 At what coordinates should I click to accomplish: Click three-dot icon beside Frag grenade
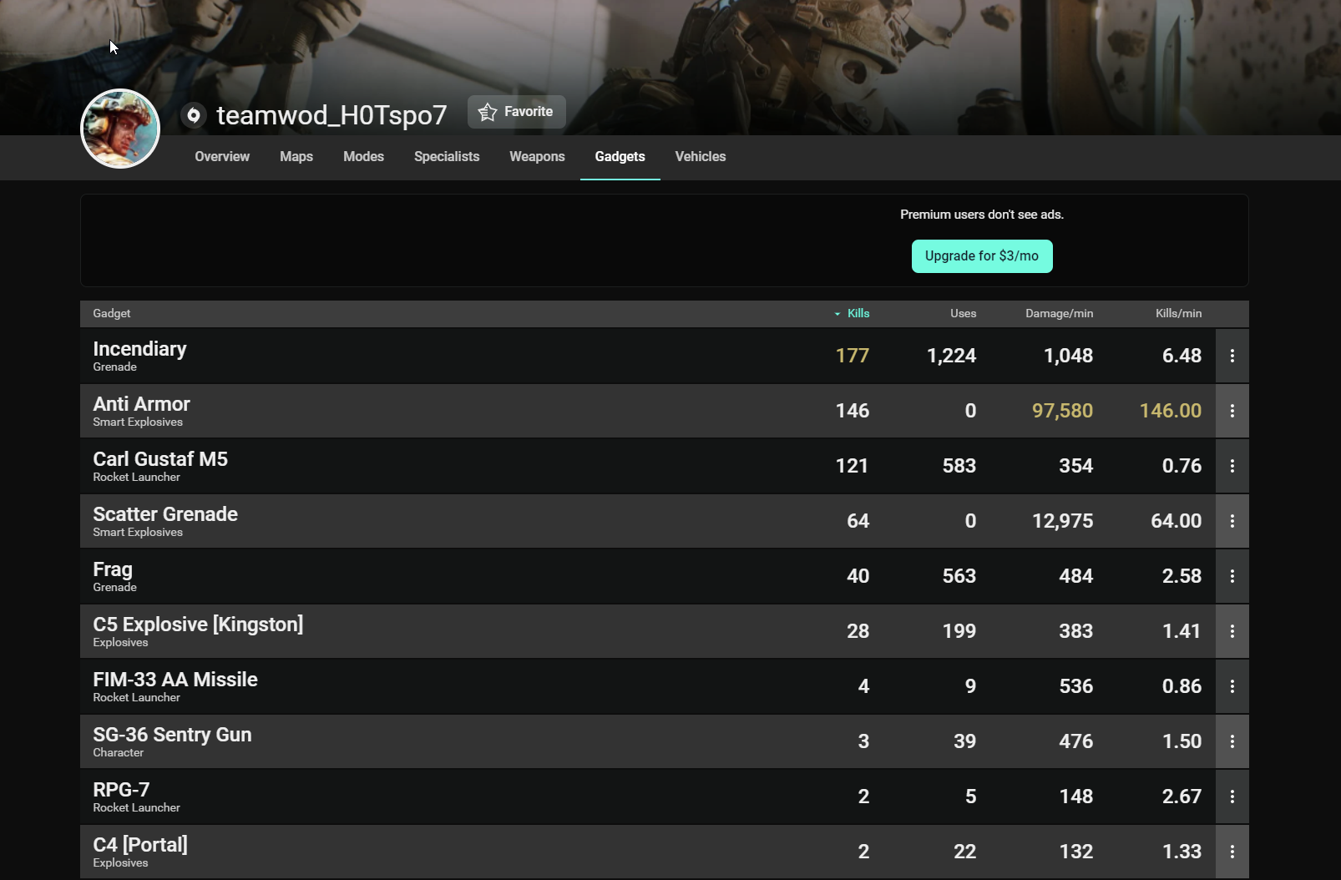tap(1232, 576)
